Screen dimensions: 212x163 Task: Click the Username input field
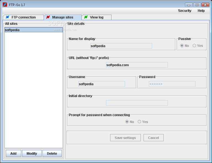pyautogui.click(x=102, y=84)
